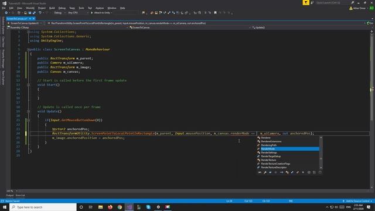Click the Undo toolbar icon

[40, 13]
